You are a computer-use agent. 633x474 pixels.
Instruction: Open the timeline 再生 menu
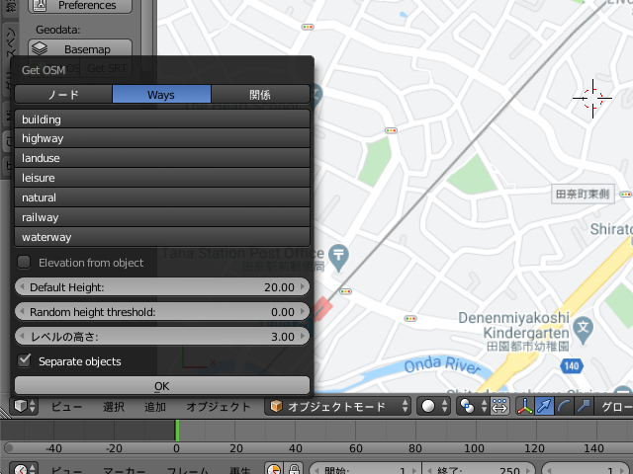[240, 470]
